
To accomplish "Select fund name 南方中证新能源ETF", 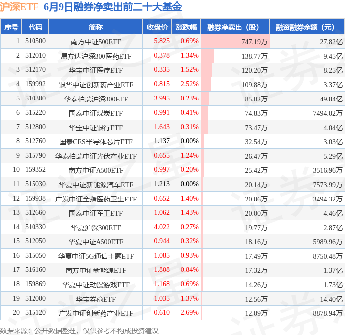I will tap(96, 270).
